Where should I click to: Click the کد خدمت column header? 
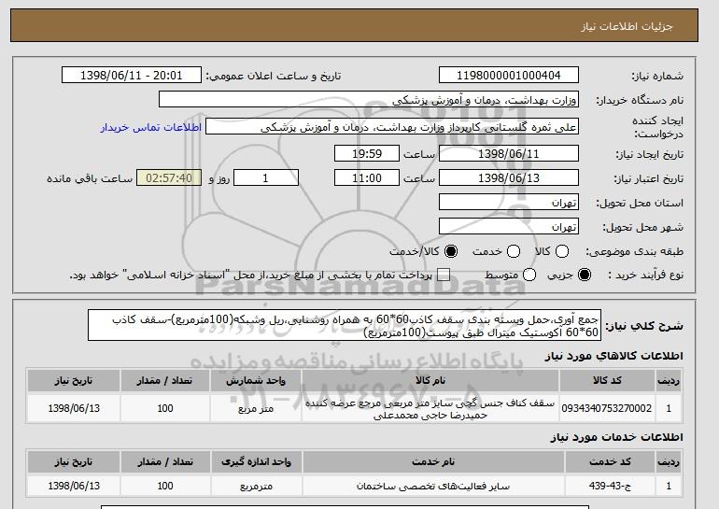[610, 461]
